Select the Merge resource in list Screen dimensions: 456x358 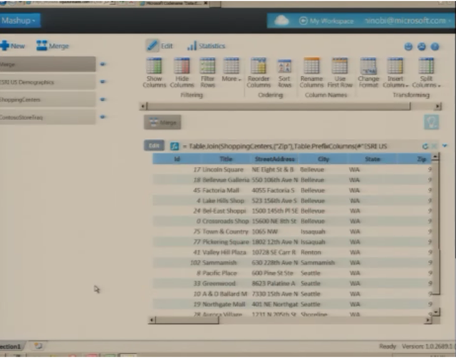tap(48, 64)
